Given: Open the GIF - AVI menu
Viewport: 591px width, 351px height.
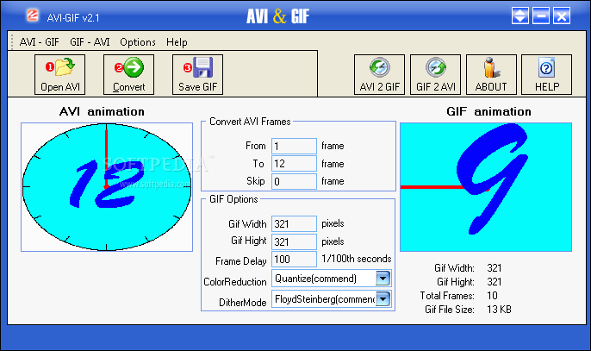Looking at the screenshot, I should pyautogui.click(x=90, y=42).
